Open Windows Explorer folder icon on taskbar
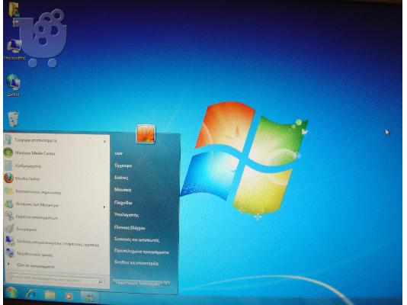This screenshot has height=305, width=407. pos(50,295)
